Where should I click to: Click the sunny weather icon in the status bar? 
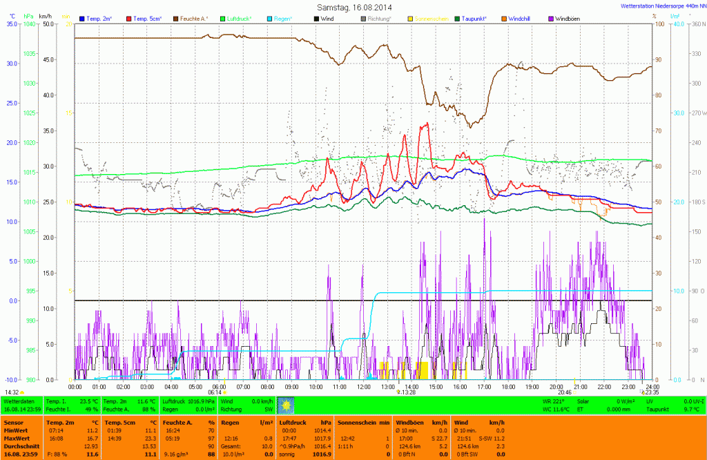[x=285, y=405]
